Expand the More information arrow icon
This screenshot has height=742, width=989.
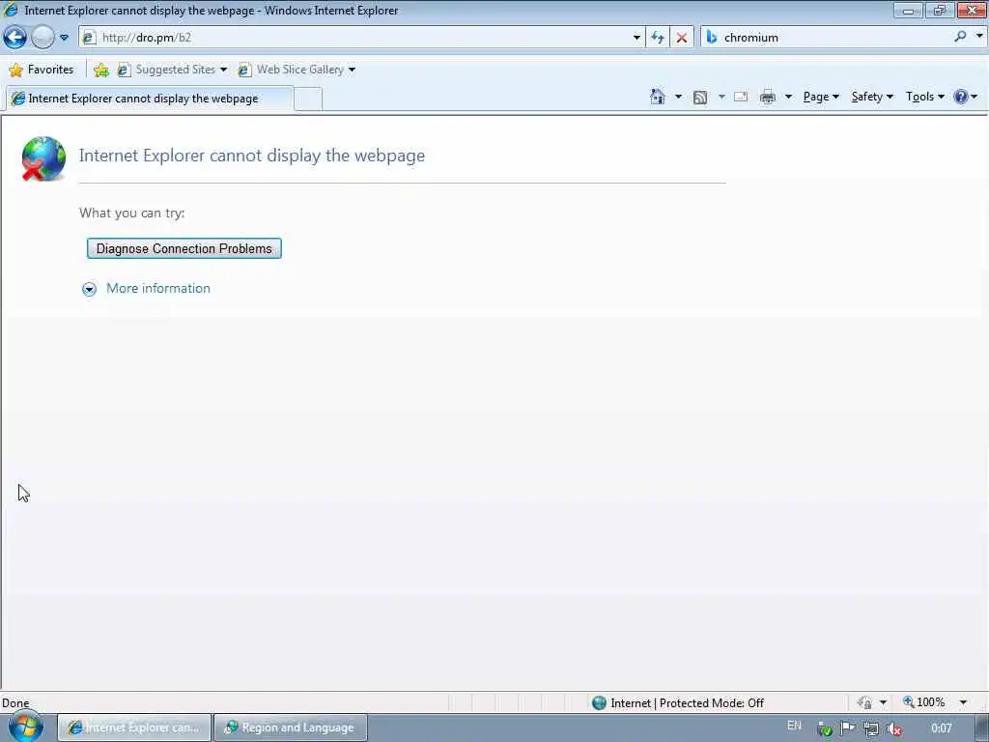click(x=89, y=289)
